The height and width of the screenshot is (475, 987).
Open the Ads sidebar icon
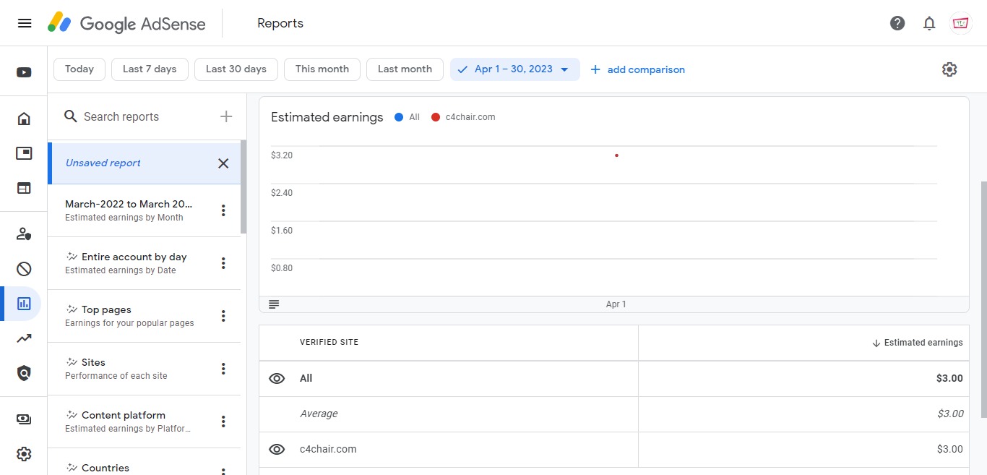coord(24,153)
